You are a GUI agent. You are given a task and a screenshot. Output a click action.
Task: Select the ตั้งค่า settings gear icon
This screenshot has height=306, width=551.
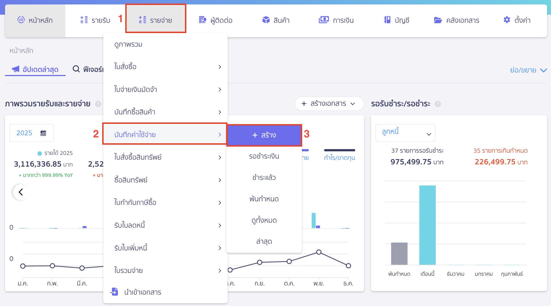[507, 20]
